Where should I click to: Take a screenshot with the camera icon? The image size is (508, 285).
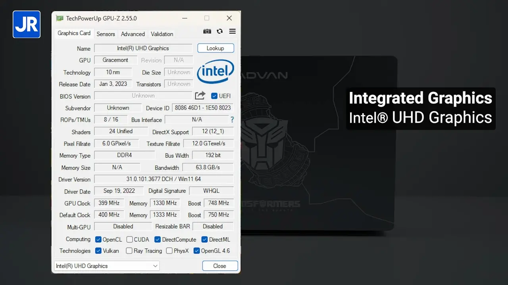click(x=207, y=32)
